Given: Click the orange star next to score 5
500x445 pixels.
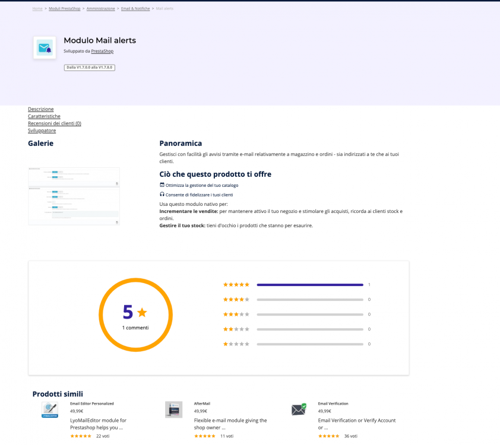Looking at the screenshot, I should (142, 312).
